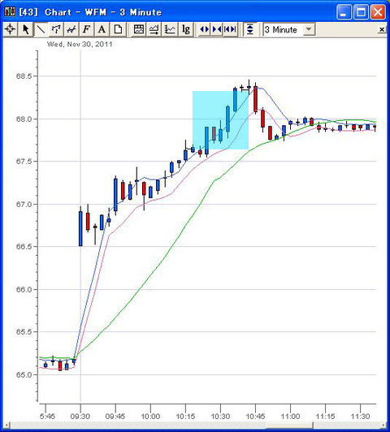Click the 68.0 price axis label
The height and width of the screenshot is (432, 390).
24,119
